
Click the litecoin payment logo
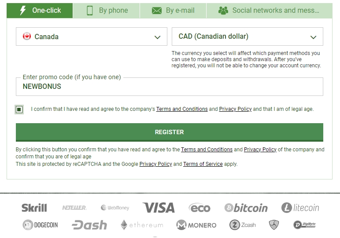click(x=300, y=208)
